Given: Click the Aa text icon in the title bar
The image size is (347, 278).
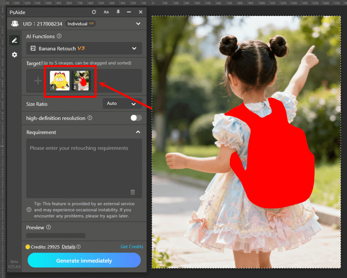Looking at the screenshot, I should 106,12.
